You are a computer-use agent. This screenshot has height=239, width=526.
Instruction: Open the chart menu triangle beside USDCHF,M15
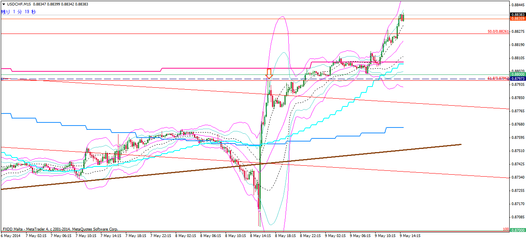pyautogui.click(x=3, y=4)
